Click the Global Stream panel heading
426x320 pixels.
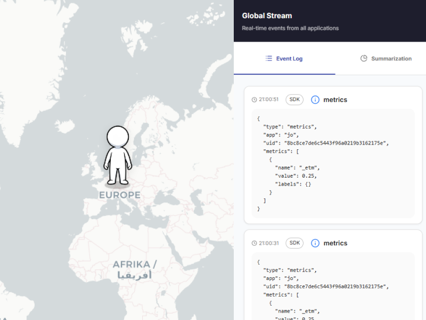[x=267, y=16]
